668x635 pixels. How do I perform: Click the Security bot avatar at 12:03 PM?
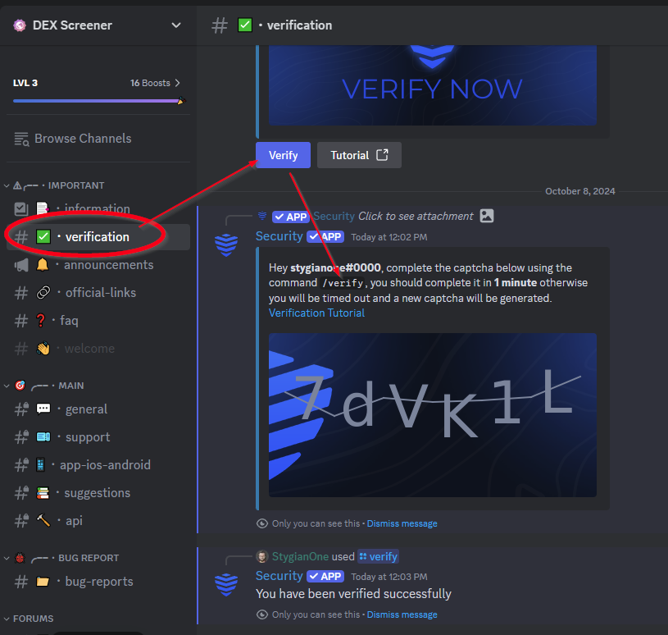click(226, 584)
